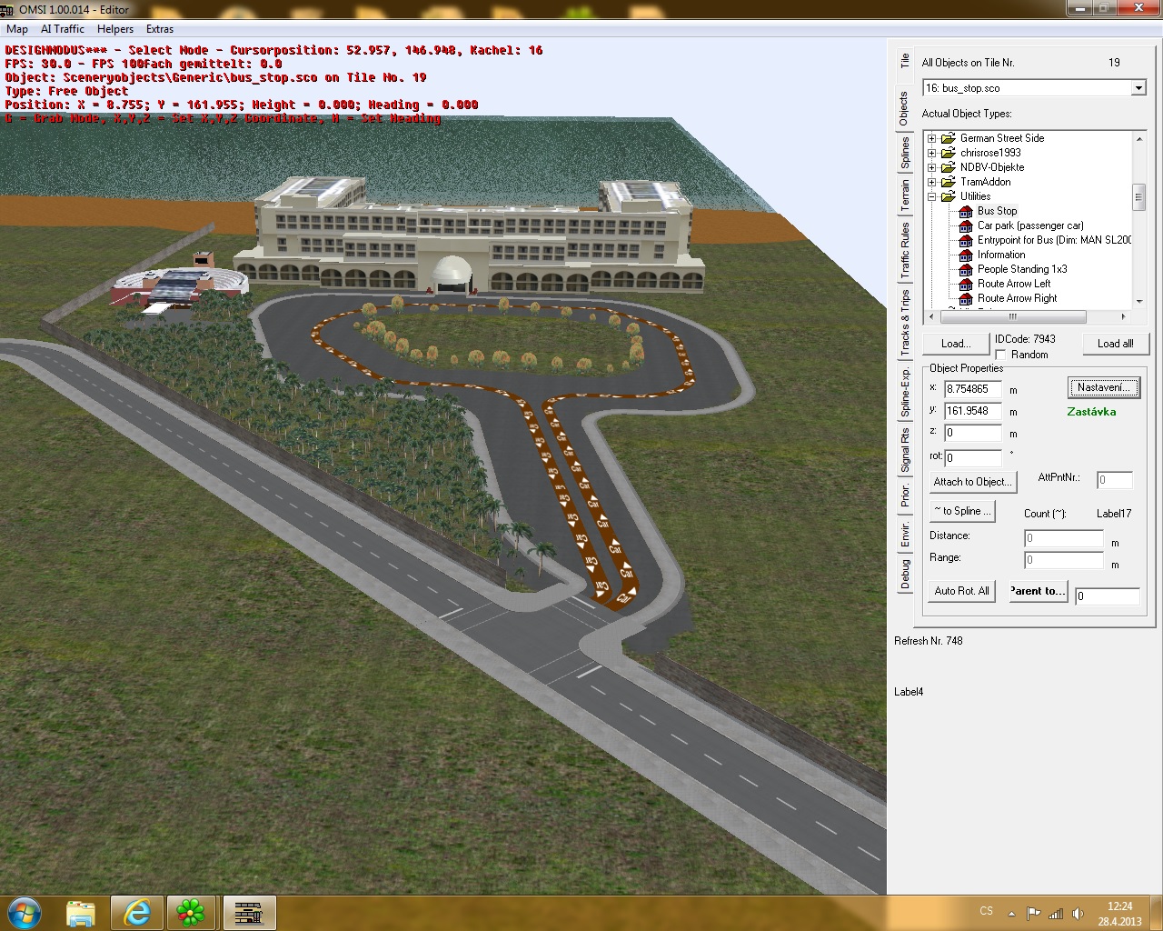Enable the Random checkbox
The image size is (1163, 931).
[1001, 355]
